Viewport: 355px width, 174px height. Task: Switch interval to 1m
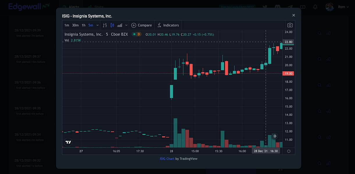tap(67, 25)
